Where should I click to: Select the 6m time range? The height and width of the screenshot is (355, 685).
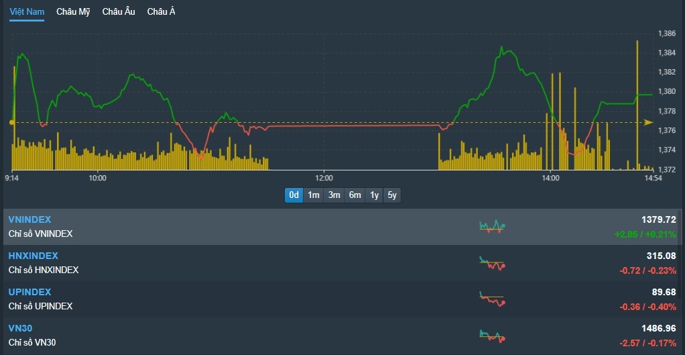355,195
